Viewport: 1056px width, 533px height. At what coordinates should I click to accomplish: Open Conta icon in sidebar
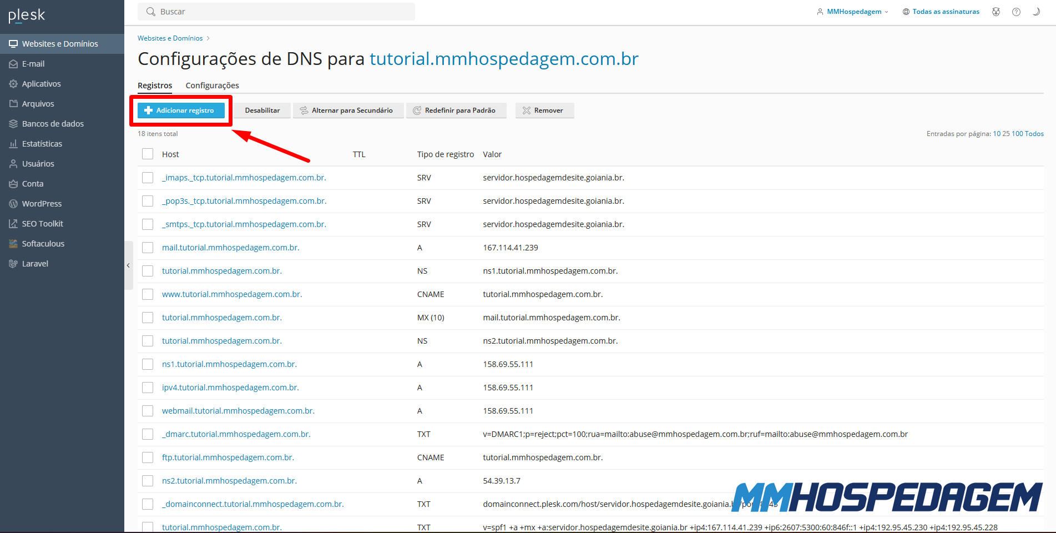tap(13, 184)
